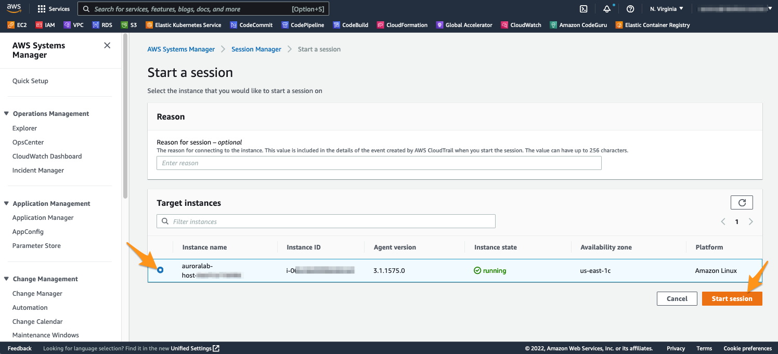Screen dimensions: 778x354
Task: Open Parameter Store
Action: tap(36, 246)
